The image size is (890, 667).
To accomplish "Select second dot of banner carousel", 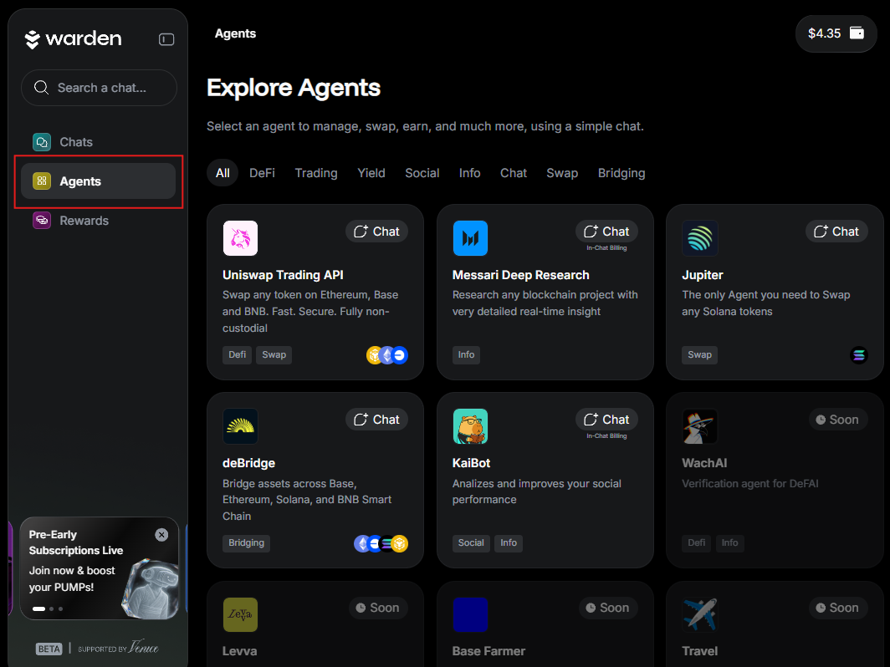I will [52, 608].
